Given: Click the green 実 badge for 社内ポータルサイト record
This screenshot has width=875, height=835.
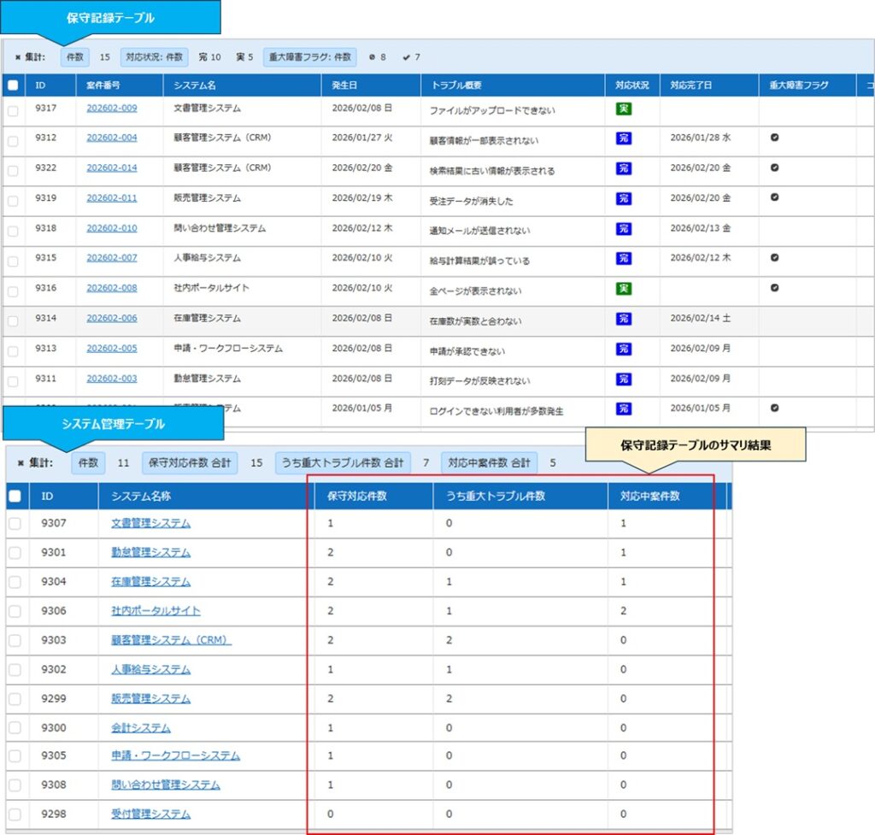Looking at the screenshot, I should click(623, 289).
